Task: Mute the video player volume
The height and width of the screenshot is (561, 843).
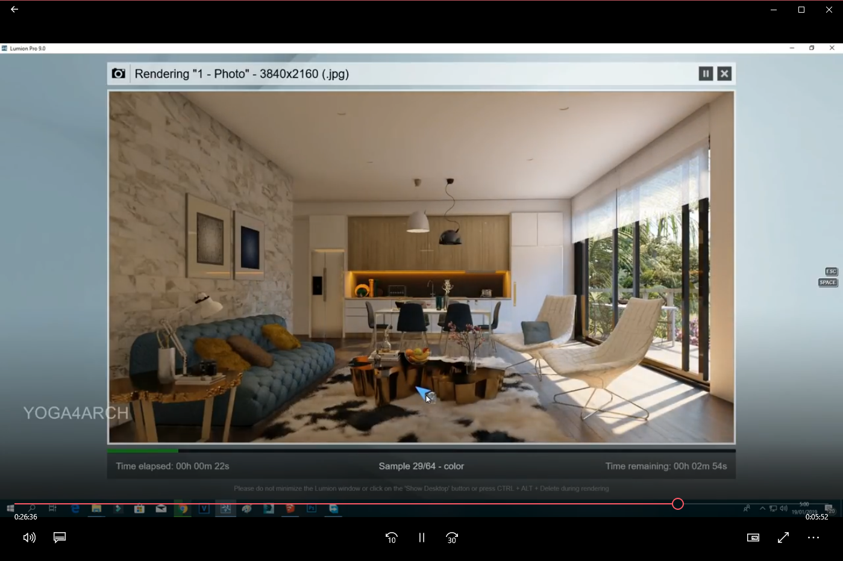Action: click(x=29, y=538)
